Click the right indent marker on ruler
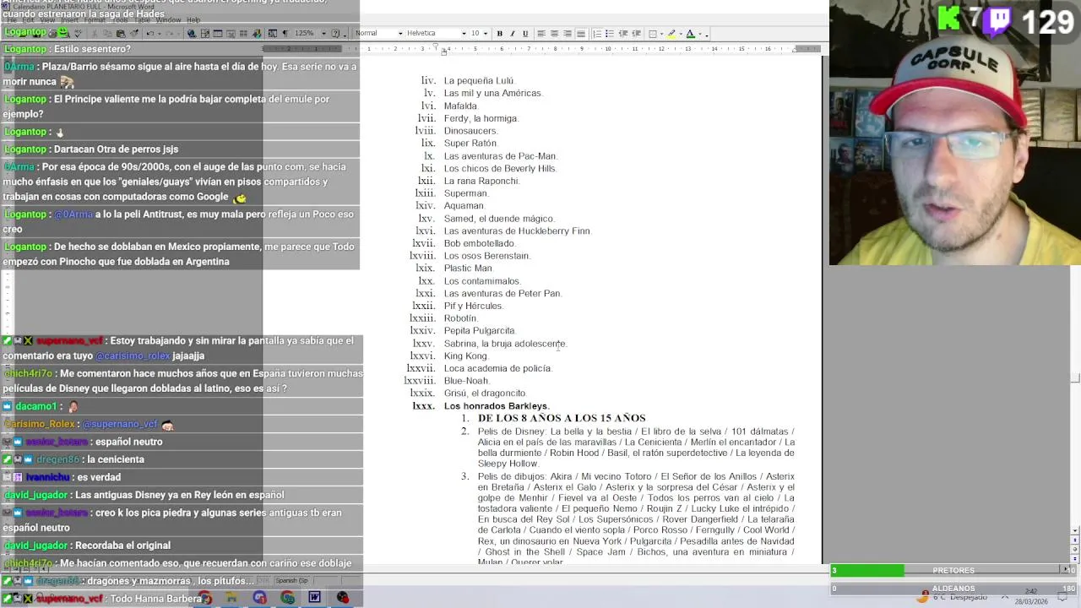Screen dimensions: 1081x608 794,49
